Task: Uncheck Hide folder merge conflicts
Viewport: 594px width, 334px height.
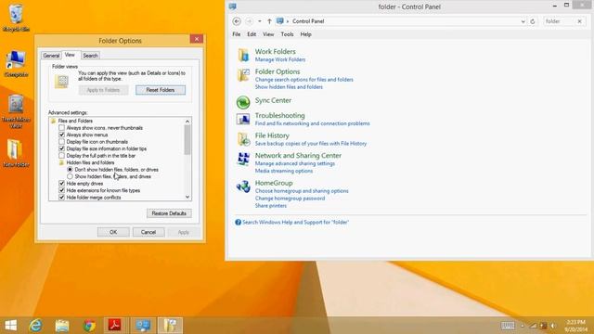Action: pyautogui.click(x=62, y=198)
